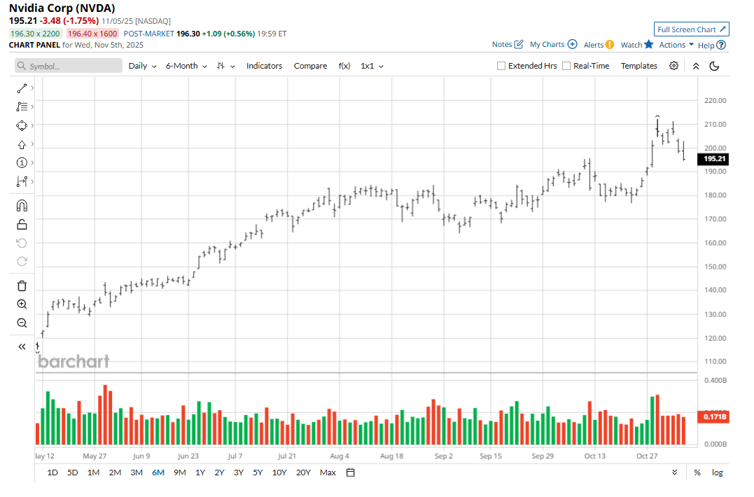Select the measure range tool

pos(22,182)
